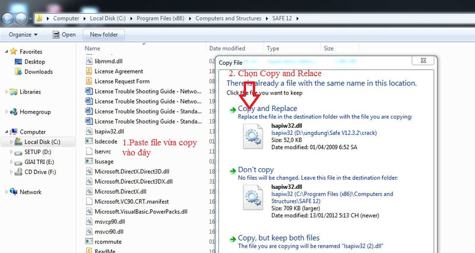
Task: Expand the SETUP (D:) drive node
Action: [11, 152]
